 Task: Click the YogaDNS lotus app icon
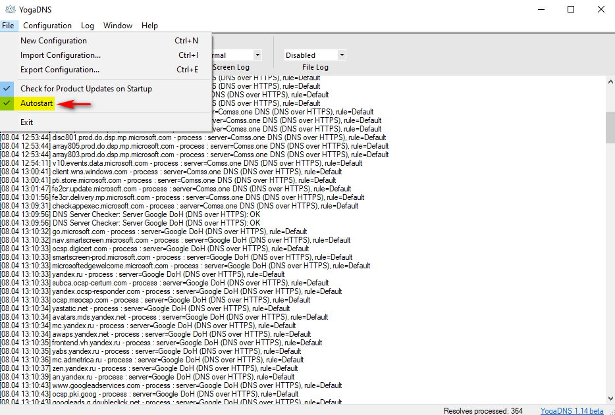pos(10,9)
